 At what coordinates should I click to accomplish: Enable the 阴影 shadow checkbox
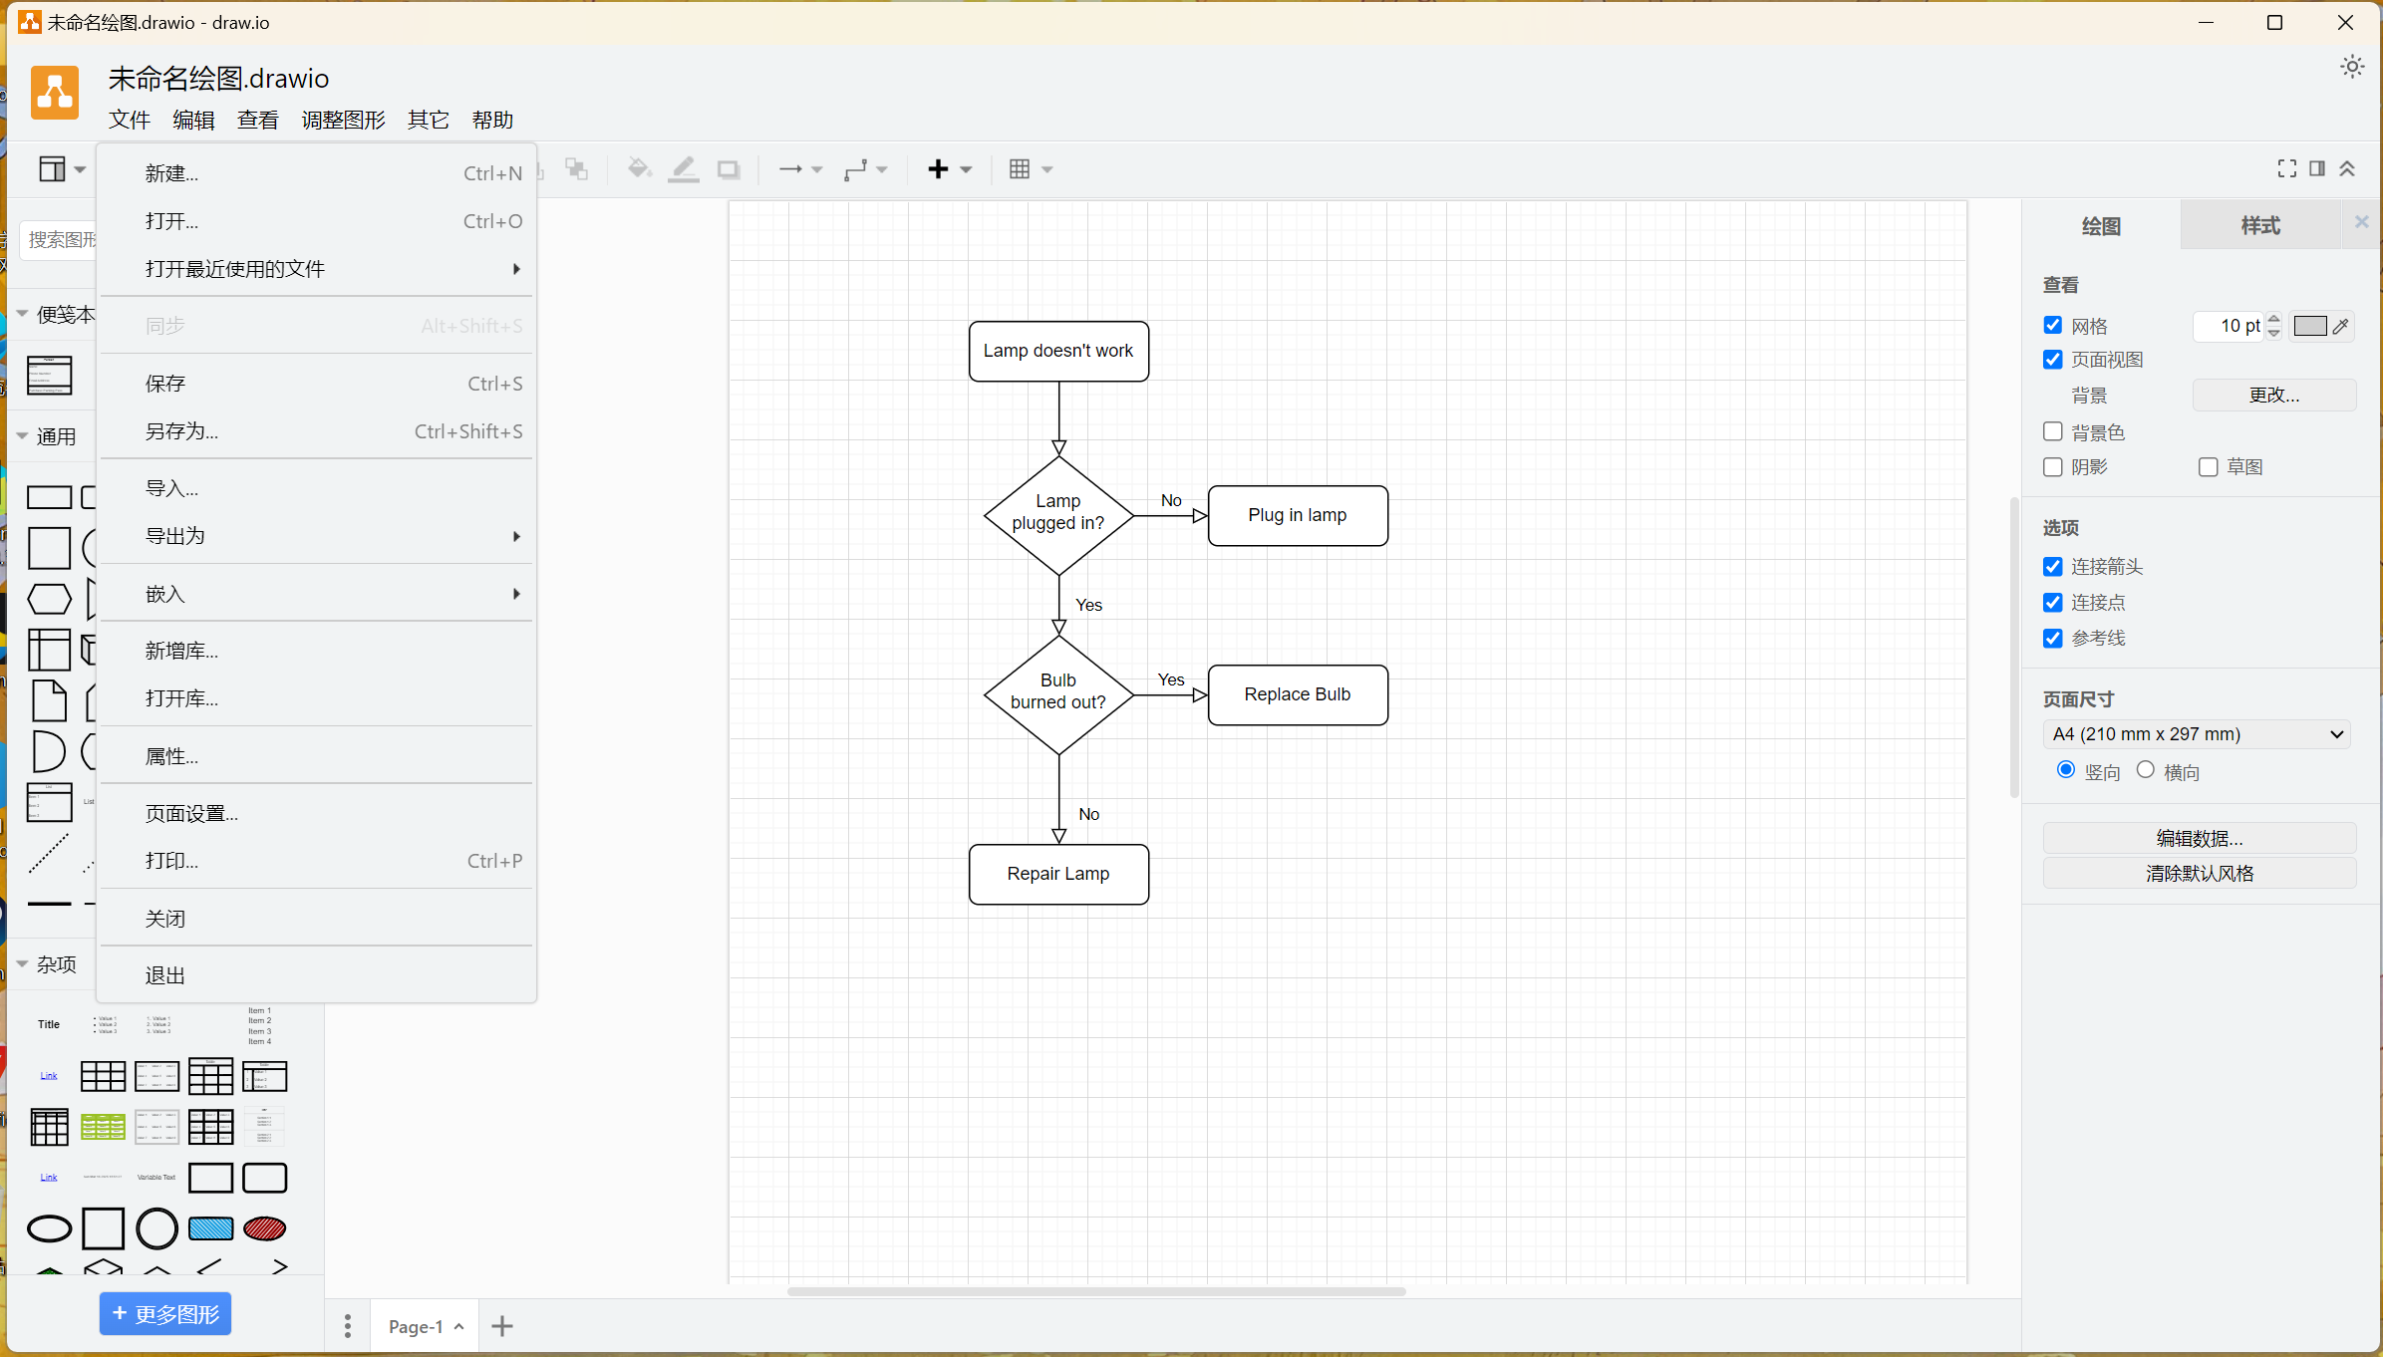coord(2053,467)
